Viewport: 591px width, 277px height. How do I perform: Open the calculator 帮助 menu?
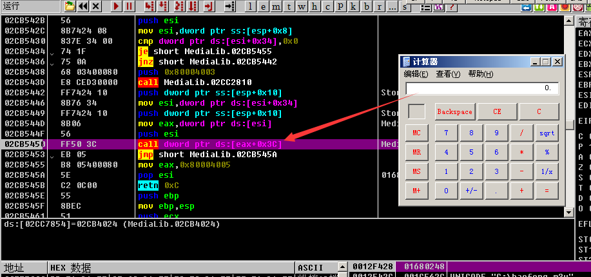point(480,74)
